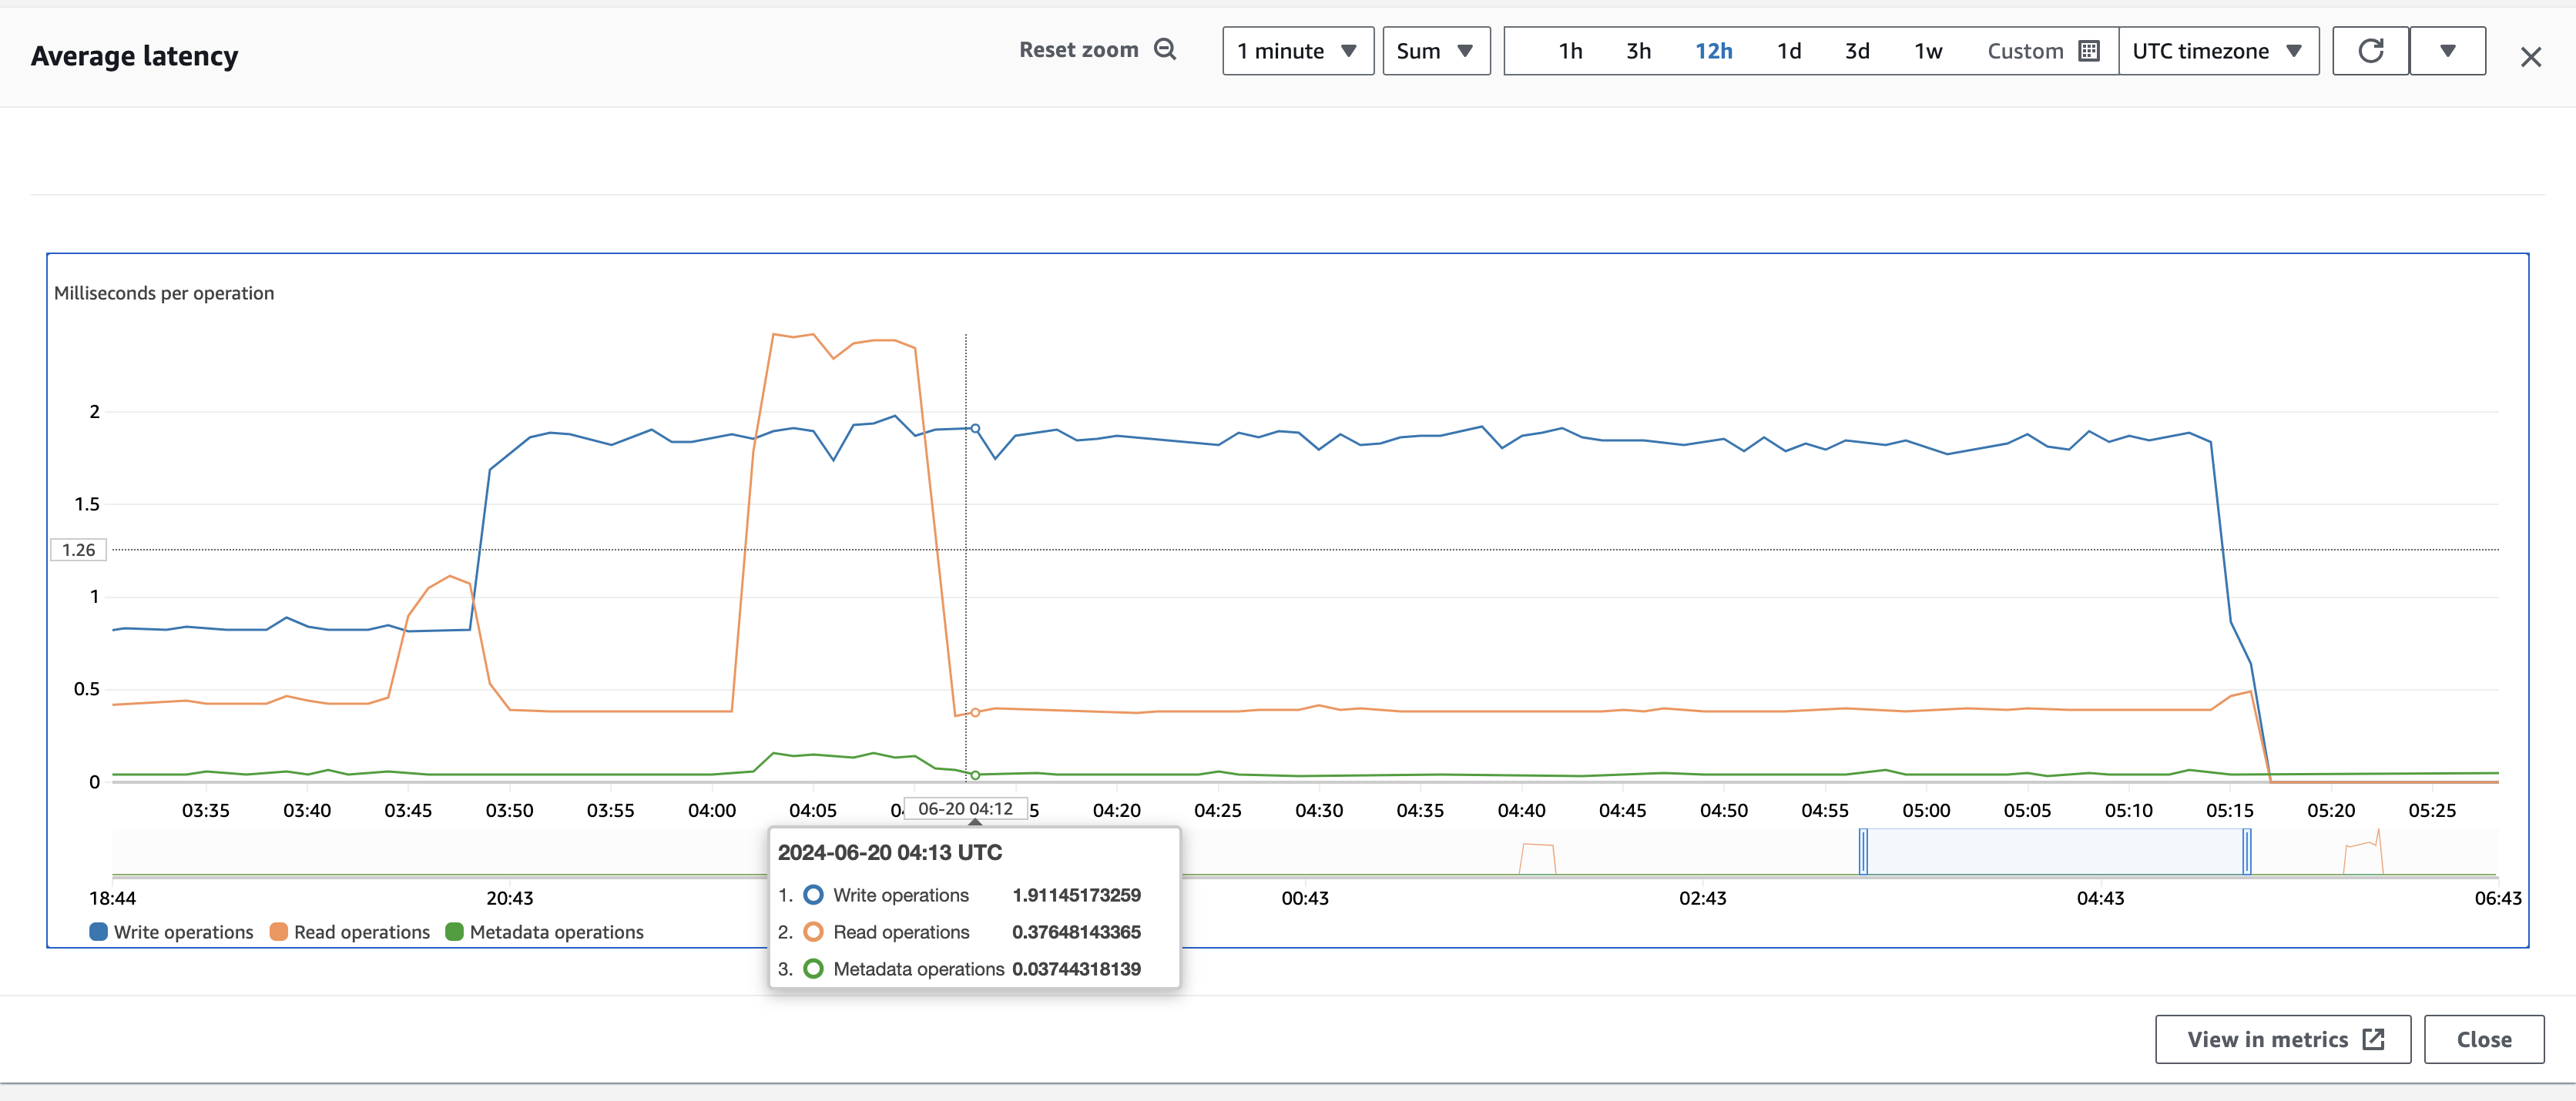Viewport: 2576px width, 1101px height.
Task: Click the Write operations data point at 04:13
Action: coord(975,427)
